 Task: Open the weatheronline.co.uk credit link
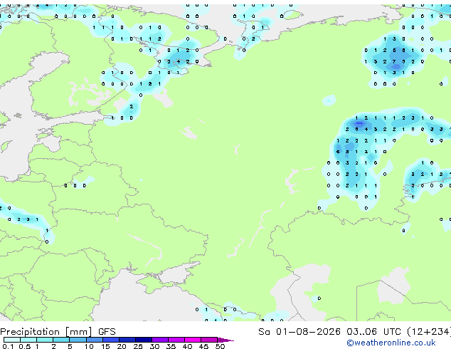(391, 343)
